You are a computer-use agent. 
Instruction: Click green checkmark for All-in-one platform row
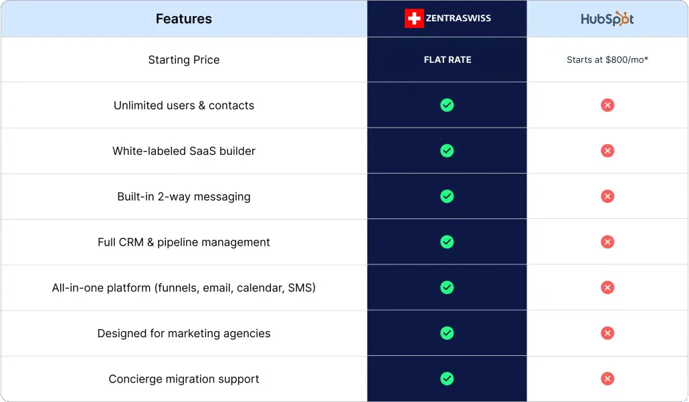pyautogui.click(x=447, y=287)
